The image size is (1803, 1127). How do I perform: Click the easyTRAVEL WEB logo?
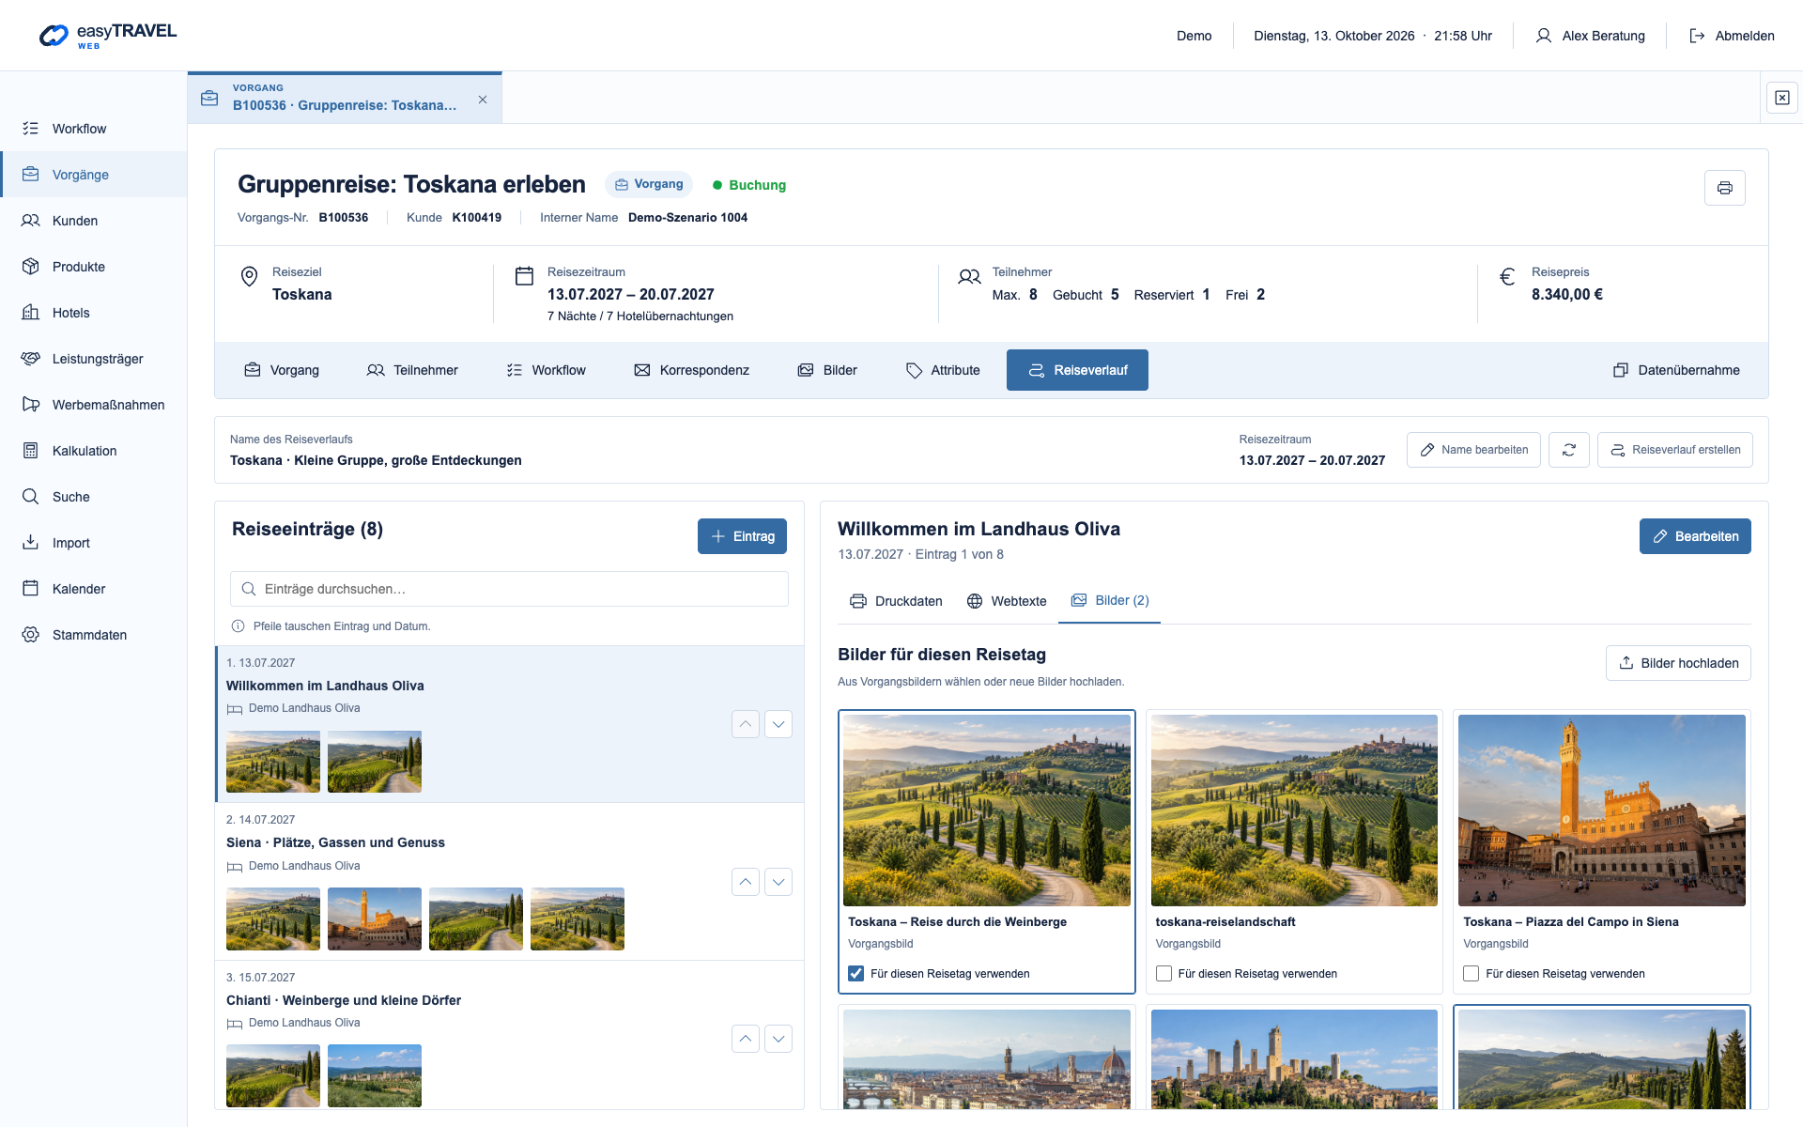107,36
